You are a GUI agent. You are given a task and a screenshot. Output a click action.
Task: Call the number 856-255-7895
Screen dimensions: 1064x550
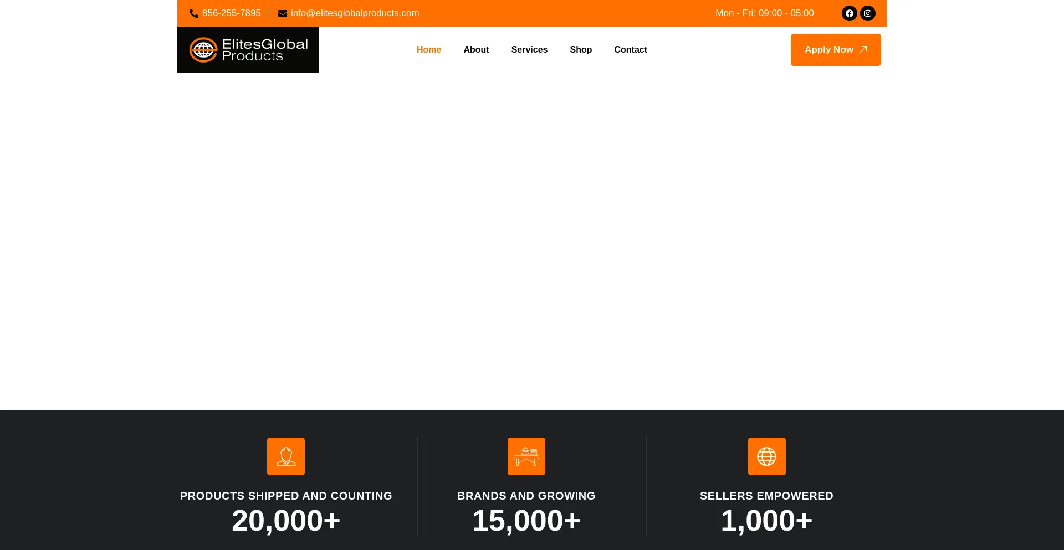231,13
